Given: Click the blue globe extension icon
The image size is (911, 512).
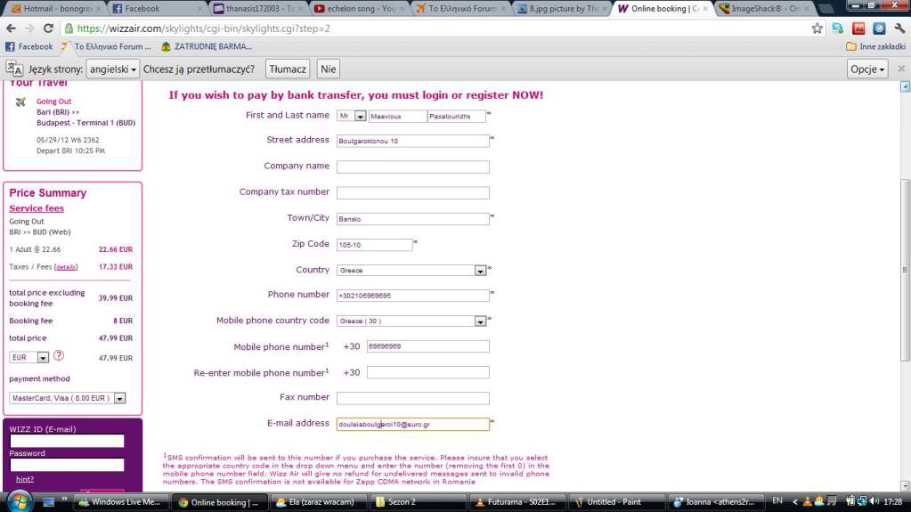Looking at the screenshot, I should 879,28.
